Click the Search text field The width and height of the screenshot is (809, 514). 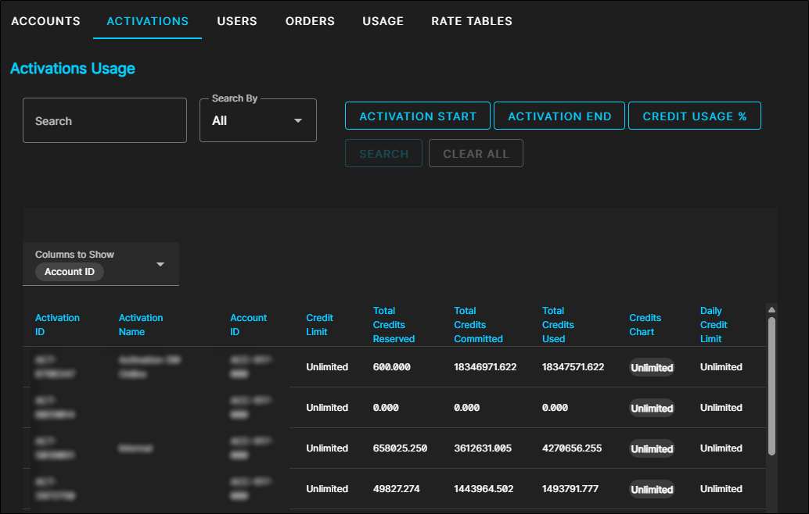pyautogui.click(x=105, y=121)
